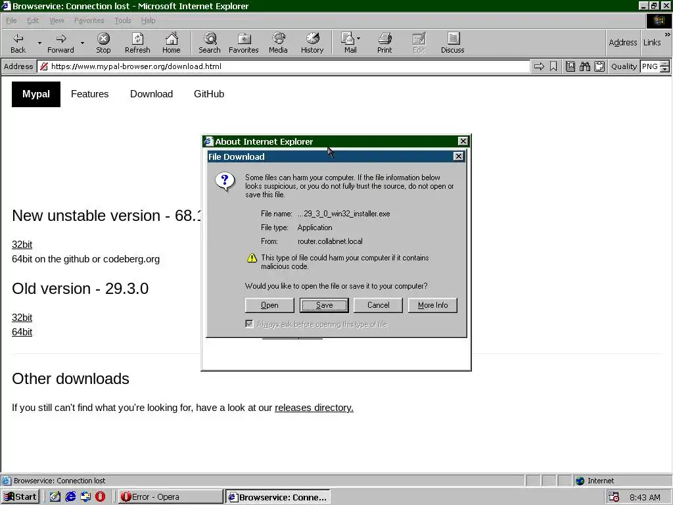Click Save in File Download dialog
673x505 pixels.
pyautogui.click(x=324, y=305)
